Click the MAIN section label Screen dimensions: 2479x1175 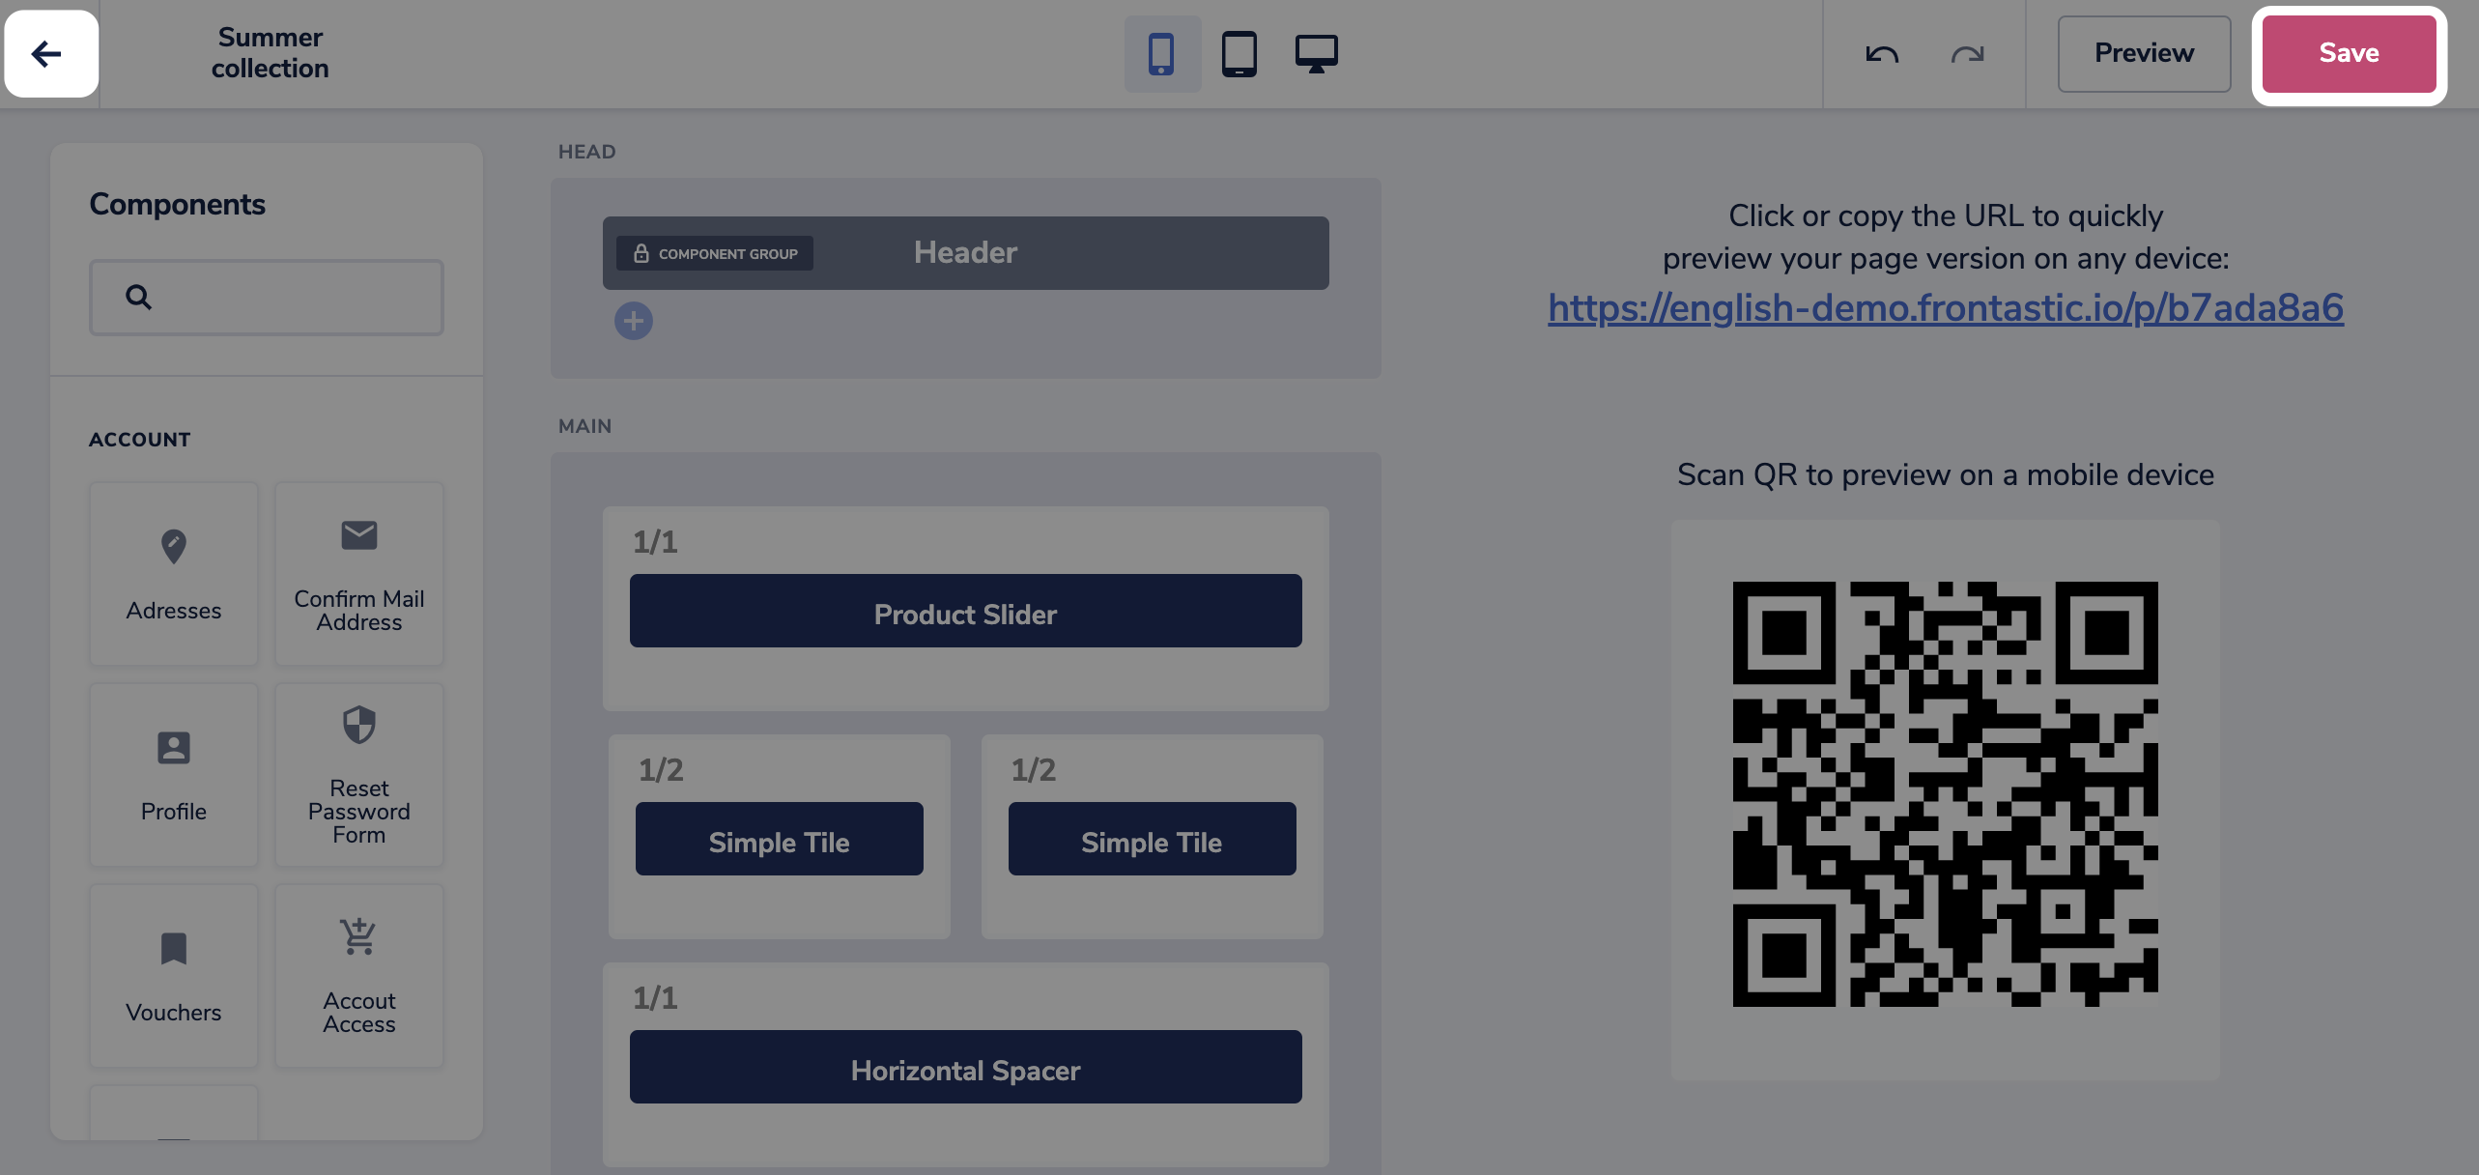[x=584, y=426]
